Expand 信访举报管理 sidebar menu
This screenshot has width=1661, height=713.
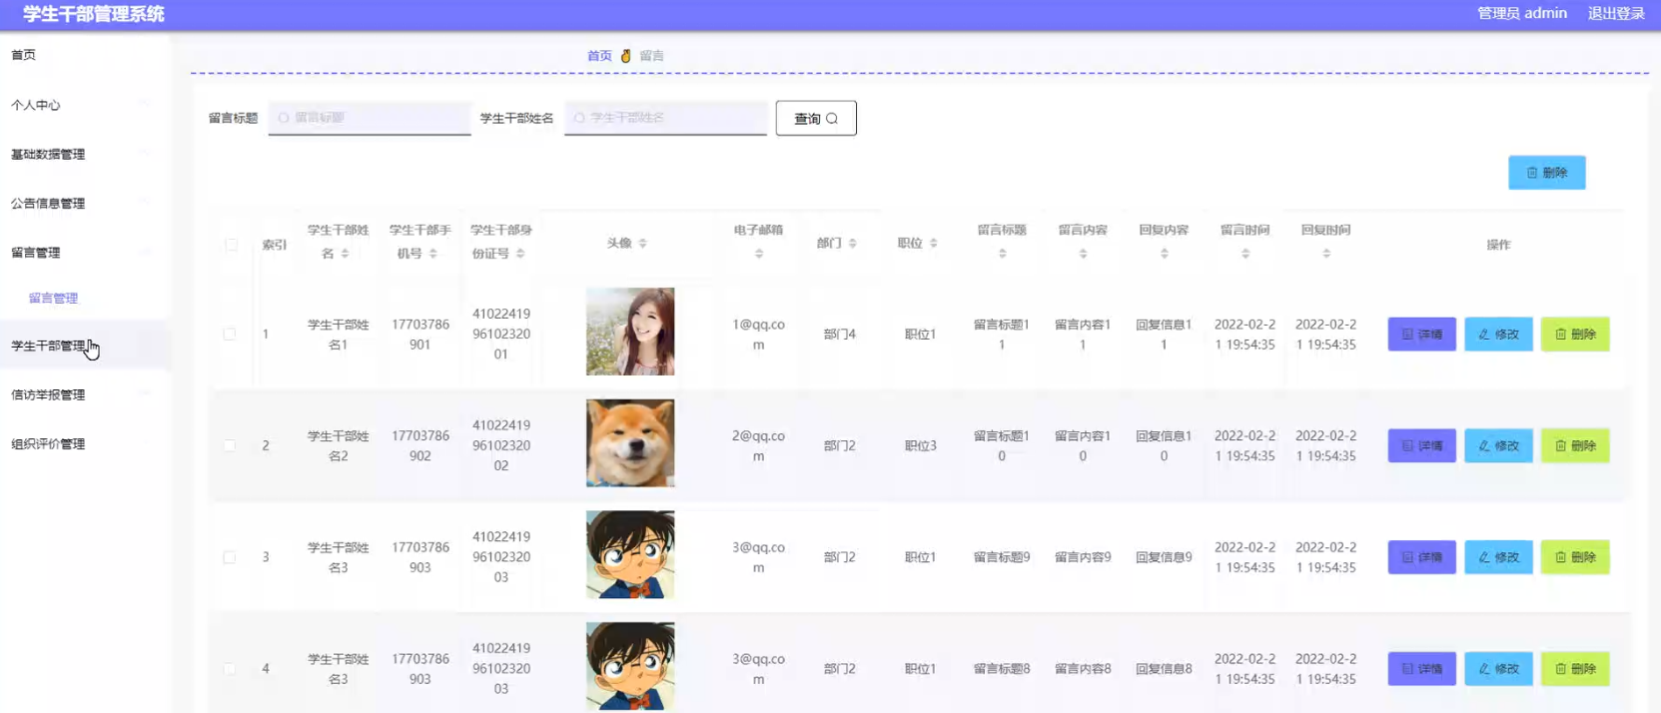[85, 394]
